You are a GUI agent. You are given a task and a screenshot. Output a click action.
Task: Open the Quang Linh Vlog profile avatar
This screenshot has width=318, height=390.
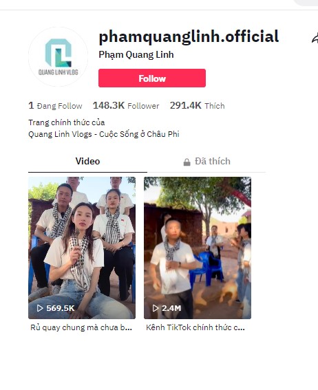point(58,56)
